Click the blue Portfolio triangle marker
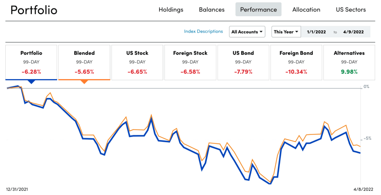This screenshot has height=195, width=381. pos(31,82)
